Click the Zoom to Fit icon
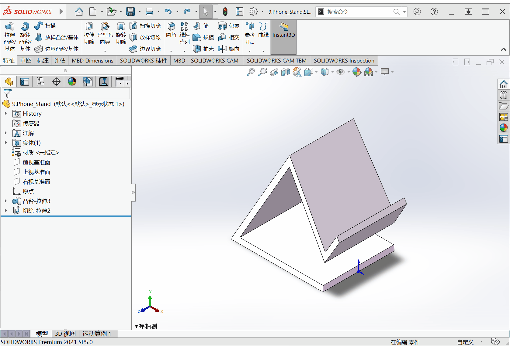 [x=251, y=72]
